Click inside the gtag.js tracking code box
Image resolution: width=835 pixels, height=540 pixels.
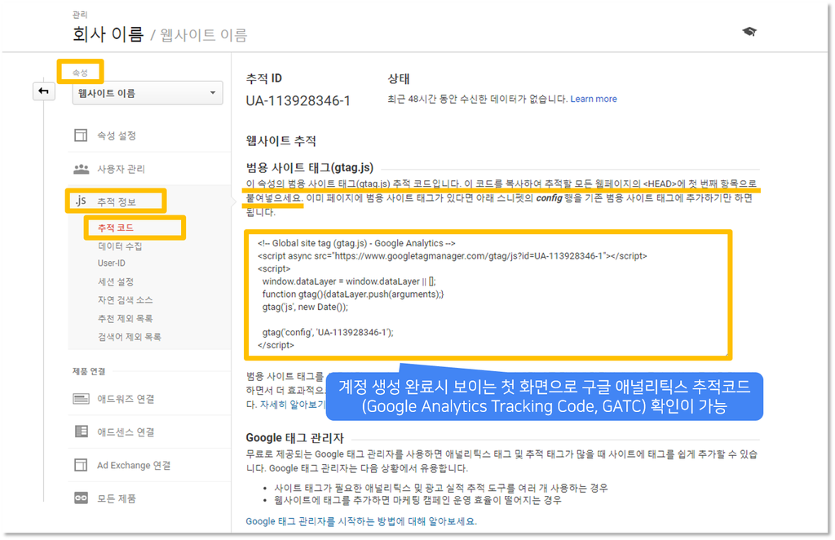click(x=488, y=294)
